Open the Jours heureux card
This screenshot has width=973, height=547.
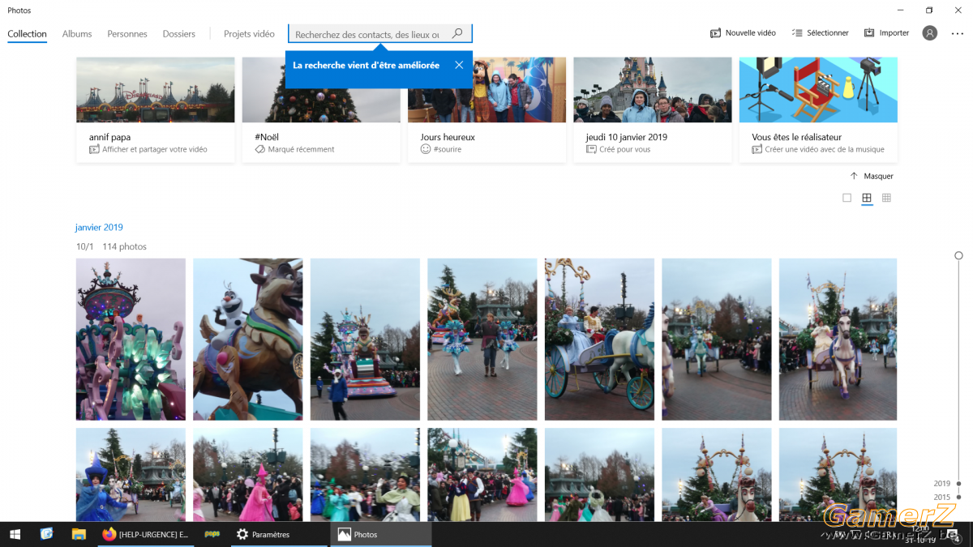[486, 109]
